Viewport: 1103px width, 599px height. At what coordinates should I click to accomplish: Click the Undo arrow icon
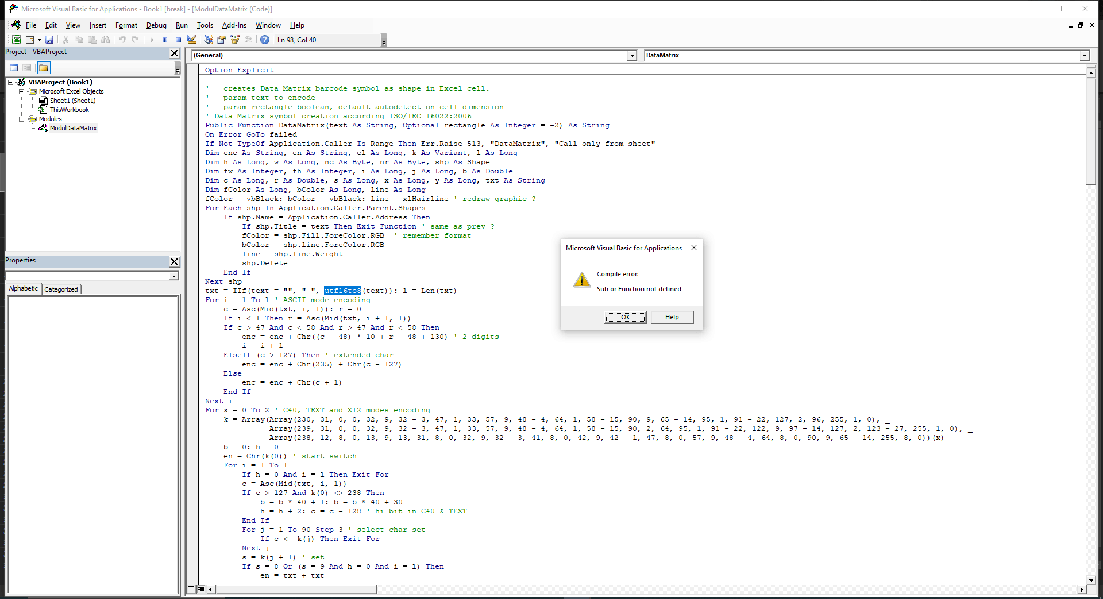click(122, 40)
